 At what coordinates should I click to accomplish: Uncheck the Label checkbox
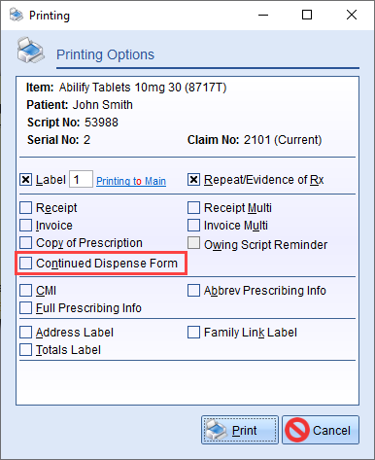tap(26, 180)
